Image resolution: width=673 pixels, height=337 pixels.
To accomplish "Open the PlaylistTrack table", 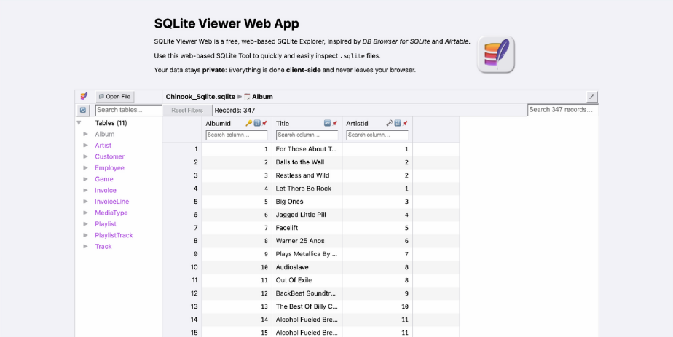I will (114, 235).
